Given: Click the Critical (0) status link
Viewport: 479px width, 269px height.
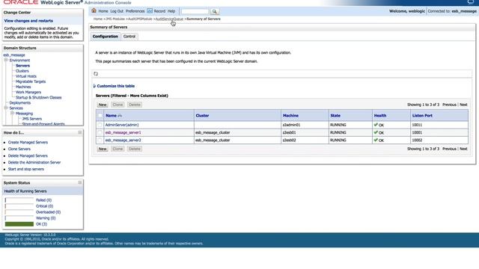Looking at the screenshot, I should click(x=44, y=206).
